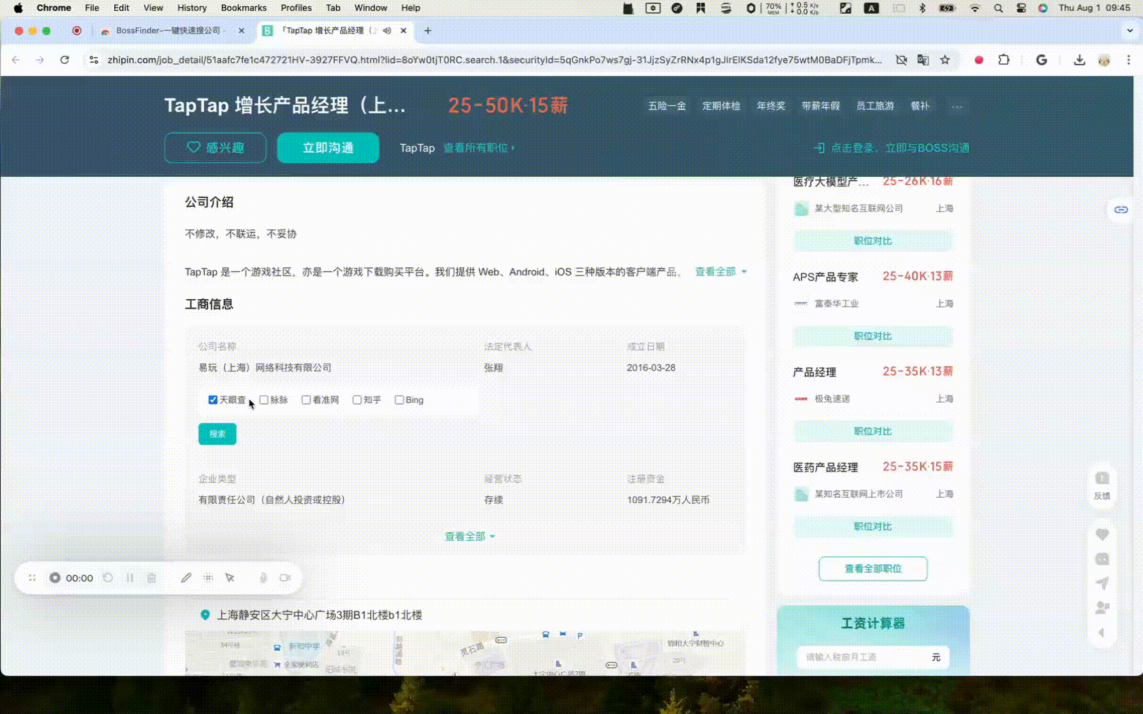1143x714 pixels.
Task: Check the 看准网 checkbox
Action: click(x=306, y=400)
